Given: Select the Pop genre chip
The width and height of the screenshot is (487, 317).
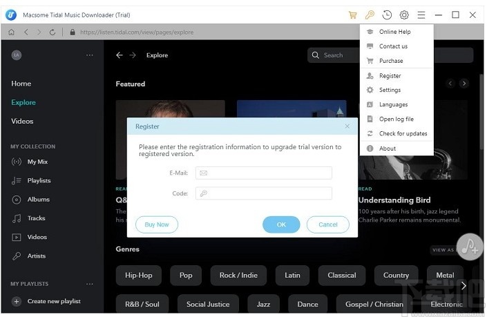Looking at the screenshot, I should (x=186, y=276).
